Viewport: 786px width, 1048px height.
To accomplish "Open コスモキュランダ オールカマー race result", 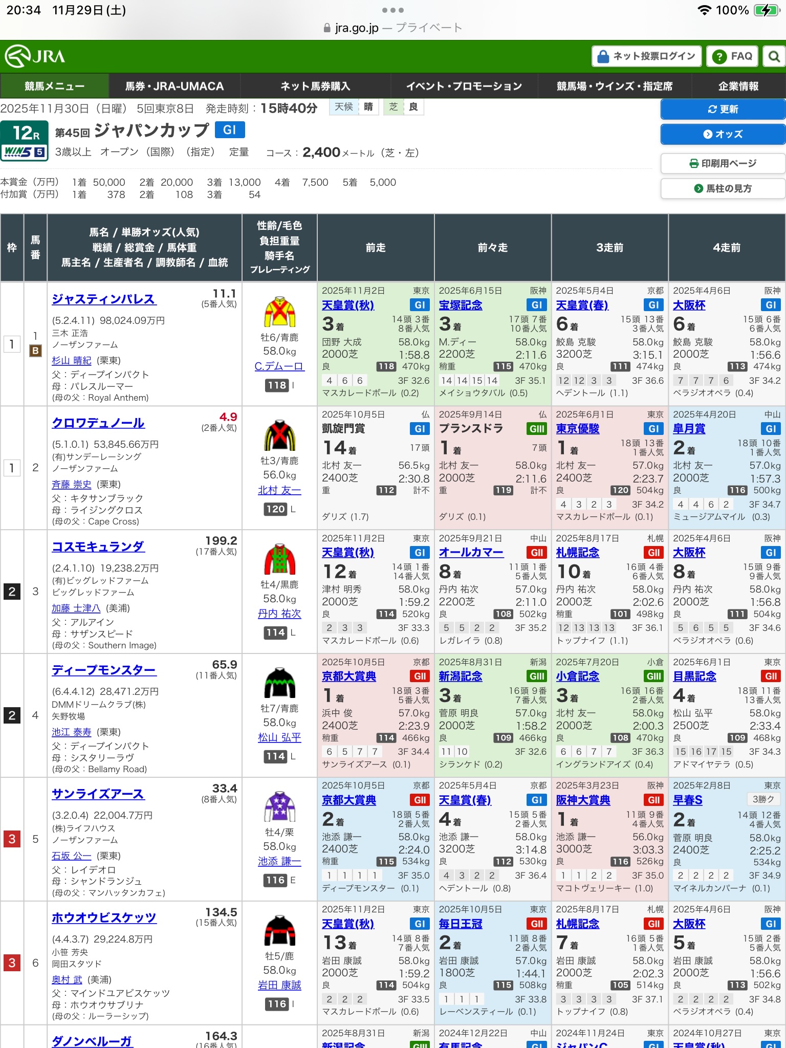I will point(471,553).
